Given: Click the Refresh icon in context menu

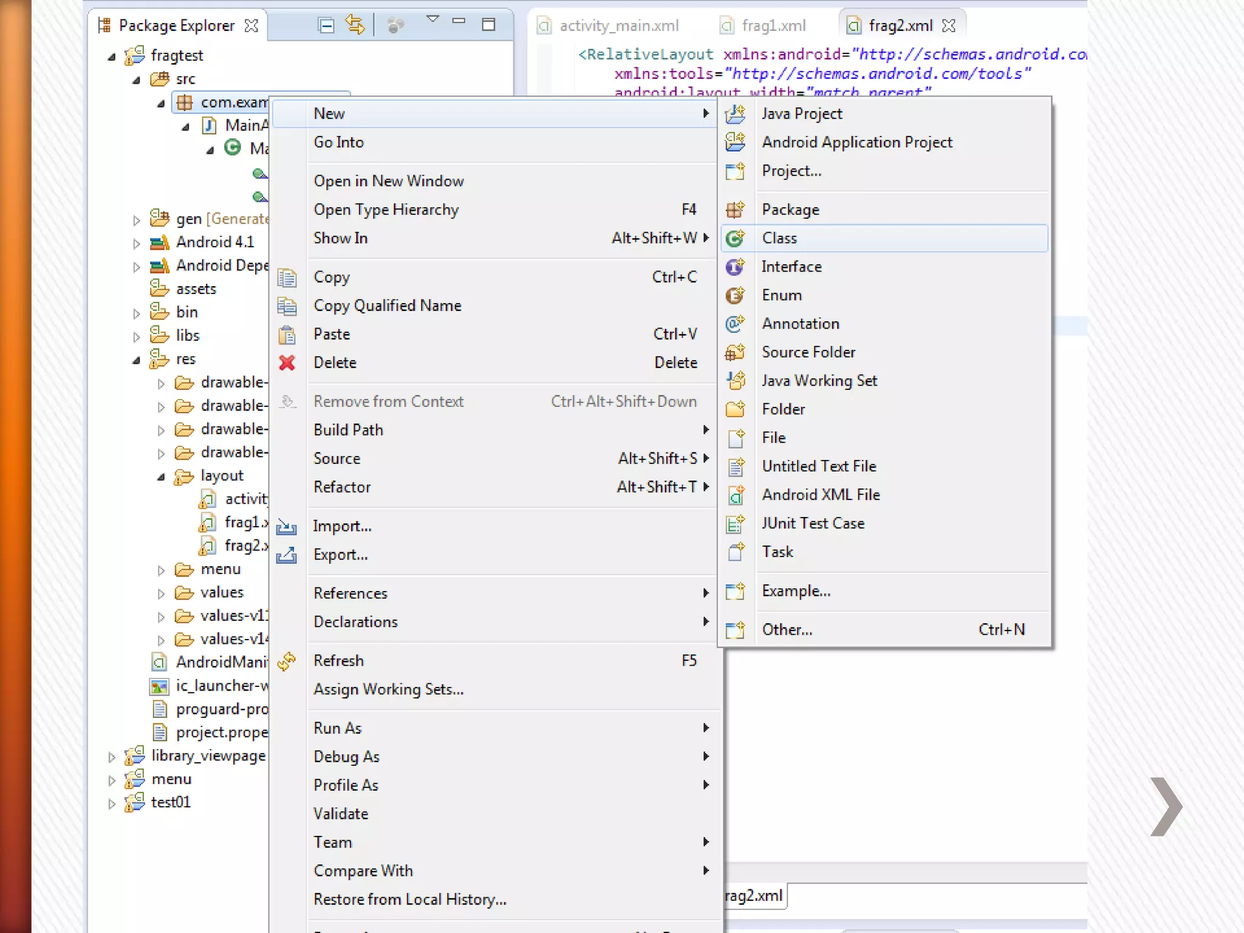Looking at the screenshot, I should click(x=287, y=661).
